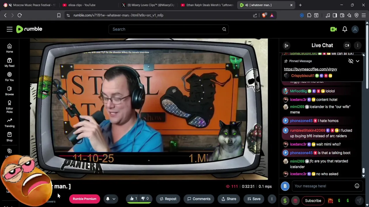The height and width of the screenshot is (207, 369).
Task: Click the Rumble Premium button
Action: (84, 199)
